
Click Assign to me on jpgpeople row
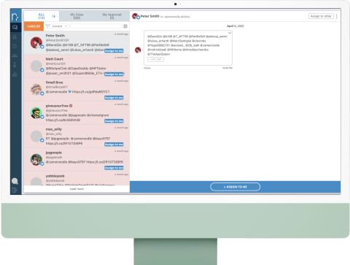tap(114, 168)
